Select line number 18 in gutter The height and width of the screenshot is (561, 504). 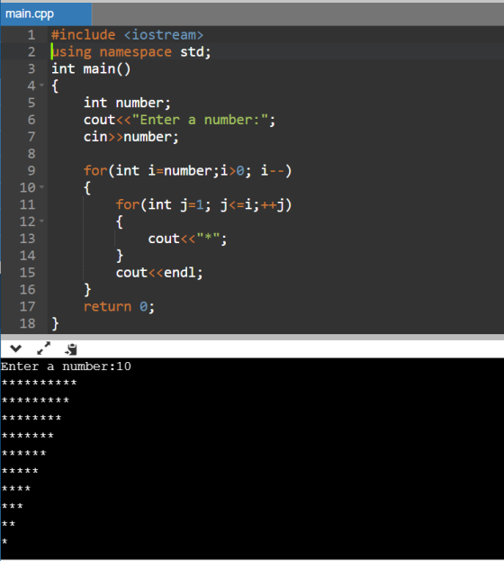28,323
